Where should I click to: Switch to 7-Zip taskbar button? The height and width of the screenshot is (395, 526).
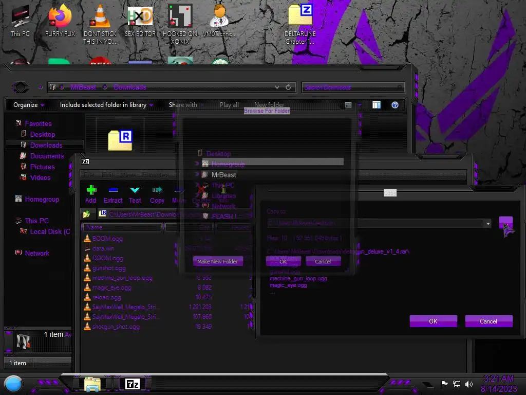(133, 384)
